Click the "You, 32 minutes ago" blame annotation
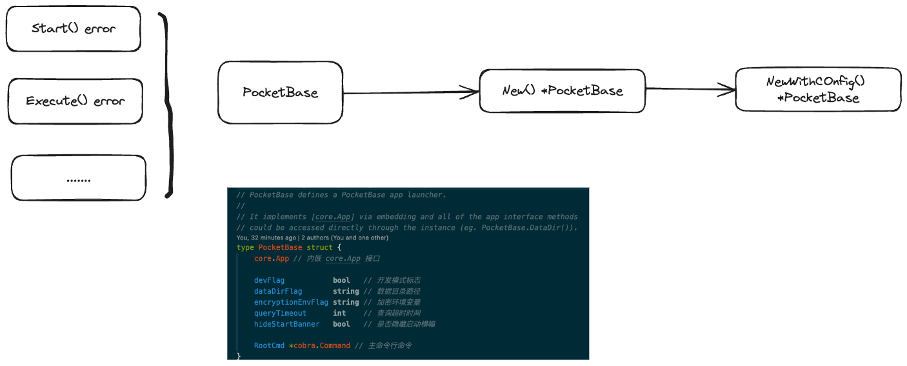Screen dimensions: 907x366 pyautogui.click(x=312, y=238)
